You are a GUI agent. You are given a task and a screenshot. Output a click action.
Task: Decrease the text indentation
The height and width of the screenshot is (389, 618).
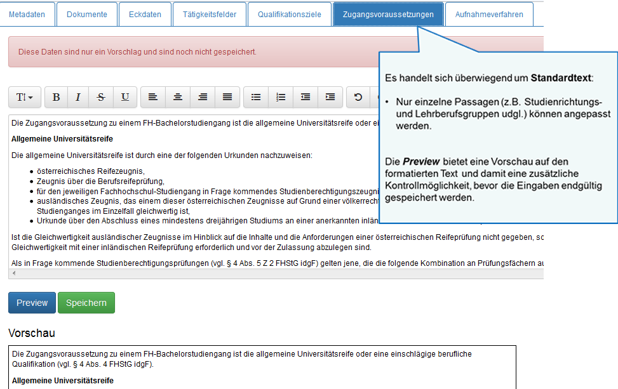click(306, 97)
